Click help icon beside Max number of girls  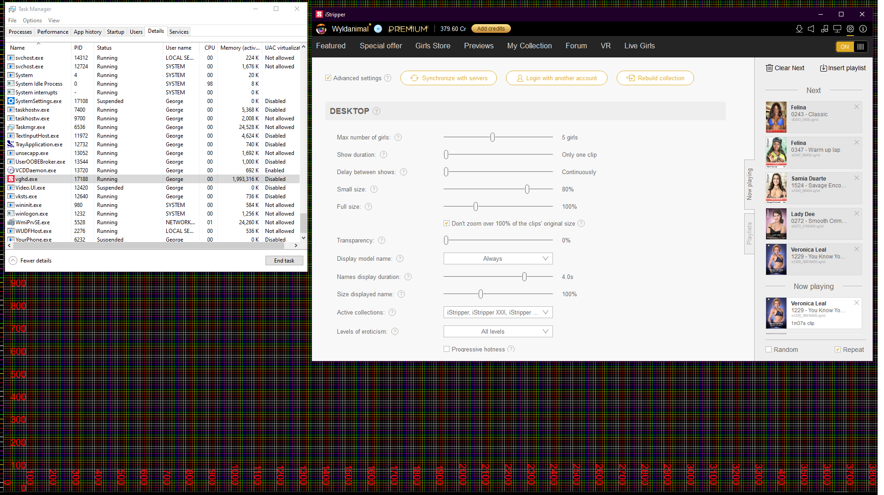[398, 137]
